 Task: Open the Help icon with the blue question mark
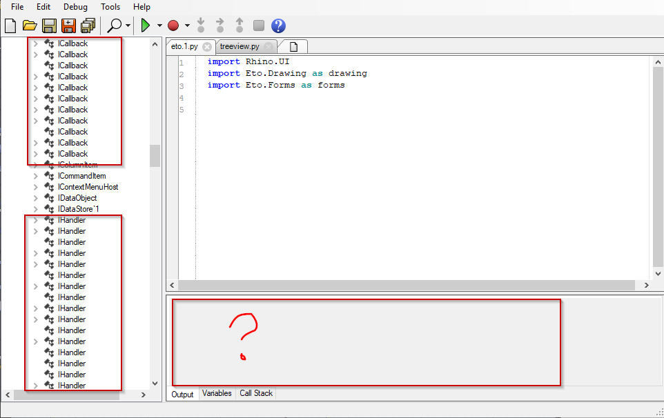click(277, 25)
